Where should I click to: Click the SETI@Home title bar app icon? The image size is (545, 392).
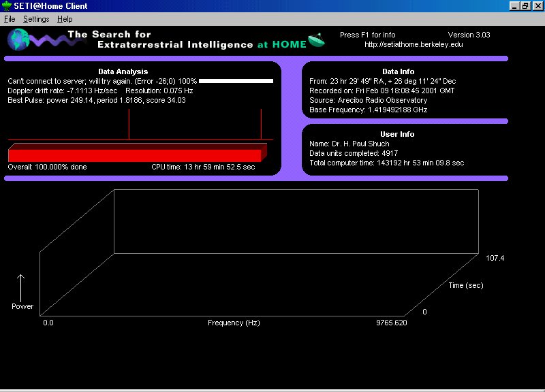click(7, 6)
